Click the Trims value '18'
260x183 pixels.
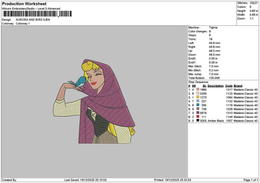(x=211, y=39)
